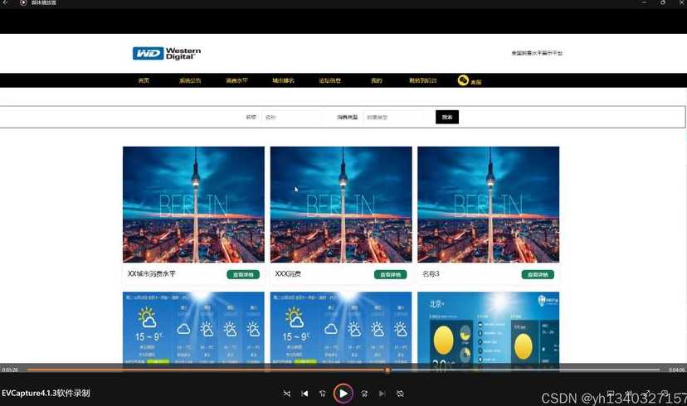Toggle shuffle playback icon
Viewport: 687px width, 406px height.
tap(286, 394)
